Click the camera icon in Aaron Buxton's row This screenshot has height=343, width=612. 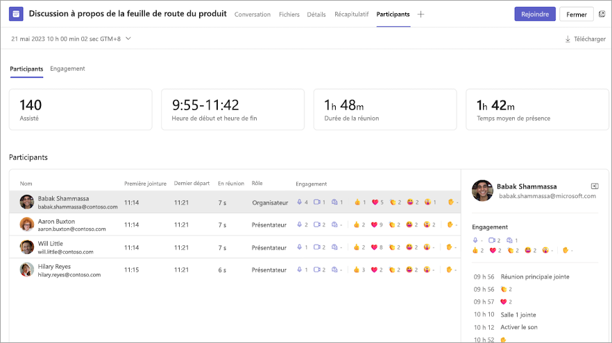point(317,225)
